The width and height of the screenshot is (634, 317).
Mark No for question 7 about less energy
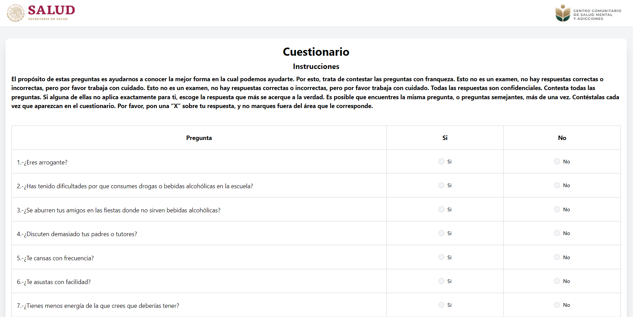[x=557, y=305]
